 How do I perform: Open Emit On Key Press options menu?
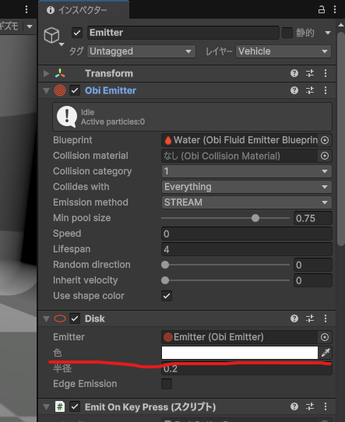[326, 406]
